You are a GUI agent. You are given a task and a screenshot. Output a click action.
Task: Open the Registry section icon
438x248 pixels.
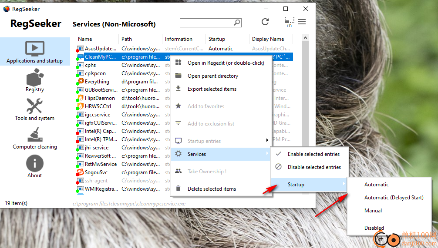click(35, 77)
